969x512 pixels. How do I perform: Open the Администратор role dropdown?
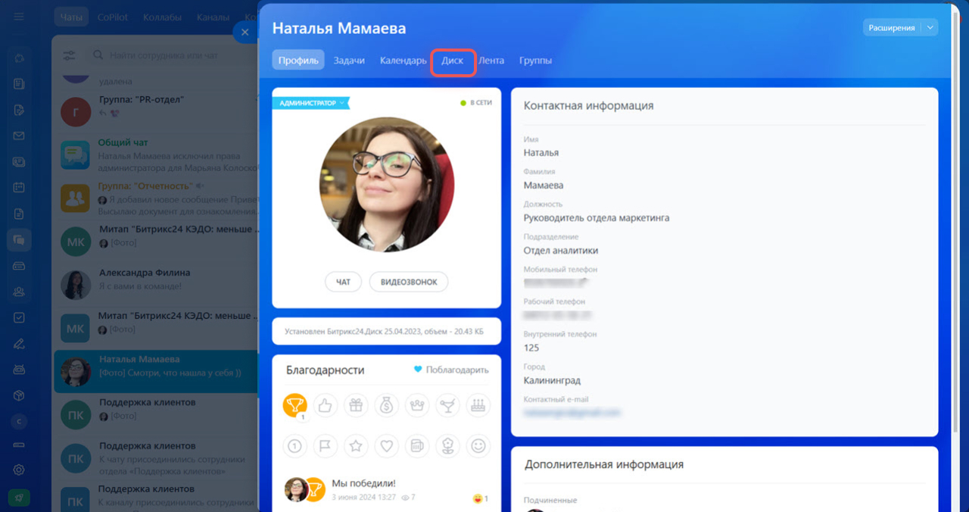(x=311, y=102)
